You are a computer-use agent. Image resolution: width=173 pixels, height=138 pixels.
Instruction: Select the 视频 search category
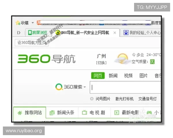point(128,76)
